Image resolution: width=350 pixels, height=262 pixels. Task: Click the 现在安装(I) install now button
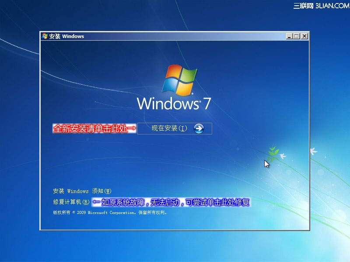point(175,128)
